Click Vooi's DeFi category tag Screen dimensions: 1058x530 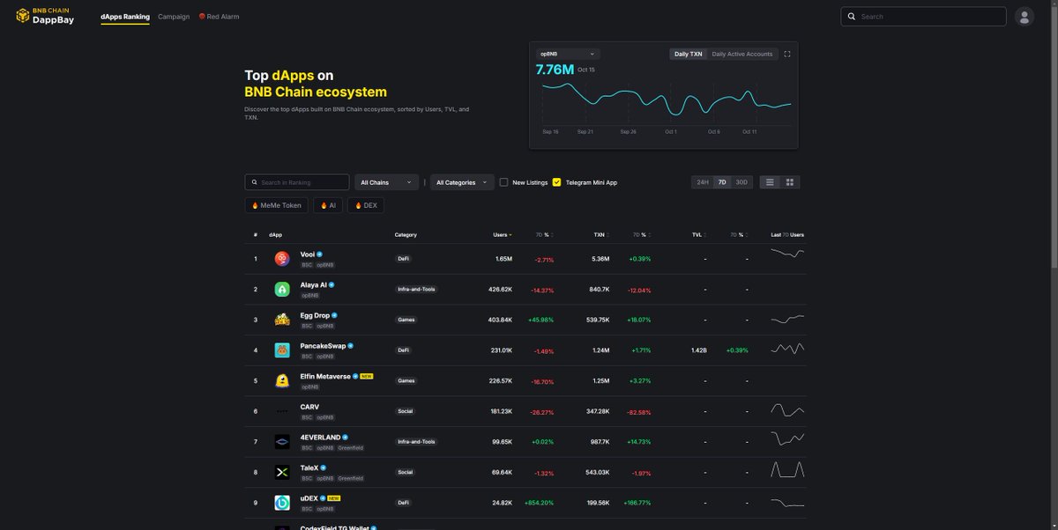(x=404, y=259)
